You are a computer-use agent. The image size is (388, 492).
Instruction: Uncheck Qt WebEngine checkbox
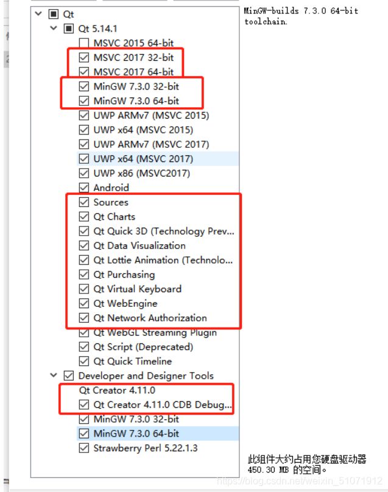click(x=84, y=303)
